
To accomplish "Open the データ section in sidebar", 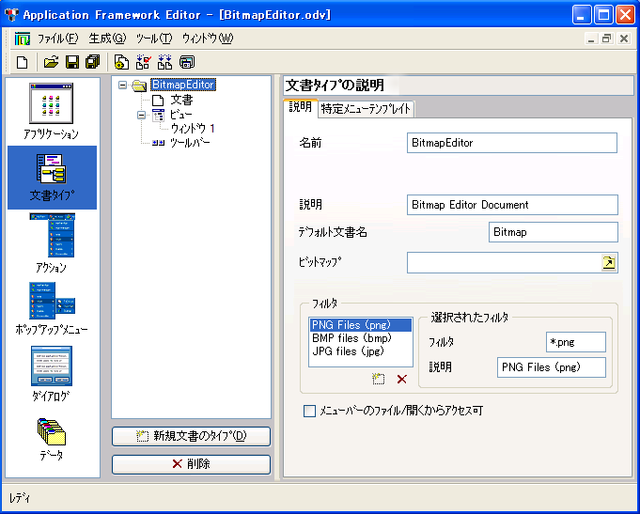I will click(51, 436).
